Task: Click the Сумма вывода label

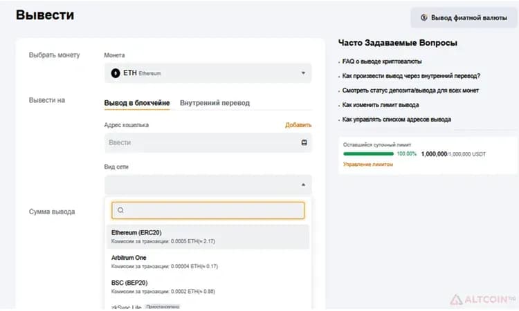Action: point(52,211)
